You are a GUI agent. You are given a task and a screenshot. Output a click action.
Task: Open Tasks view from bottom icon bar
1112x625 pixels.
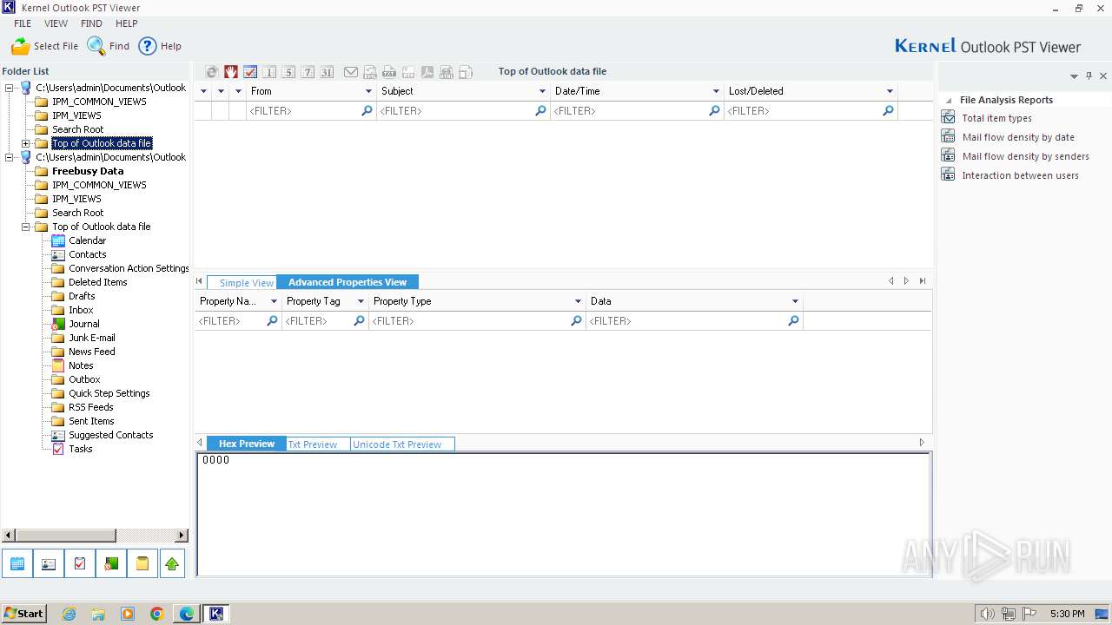80,563
